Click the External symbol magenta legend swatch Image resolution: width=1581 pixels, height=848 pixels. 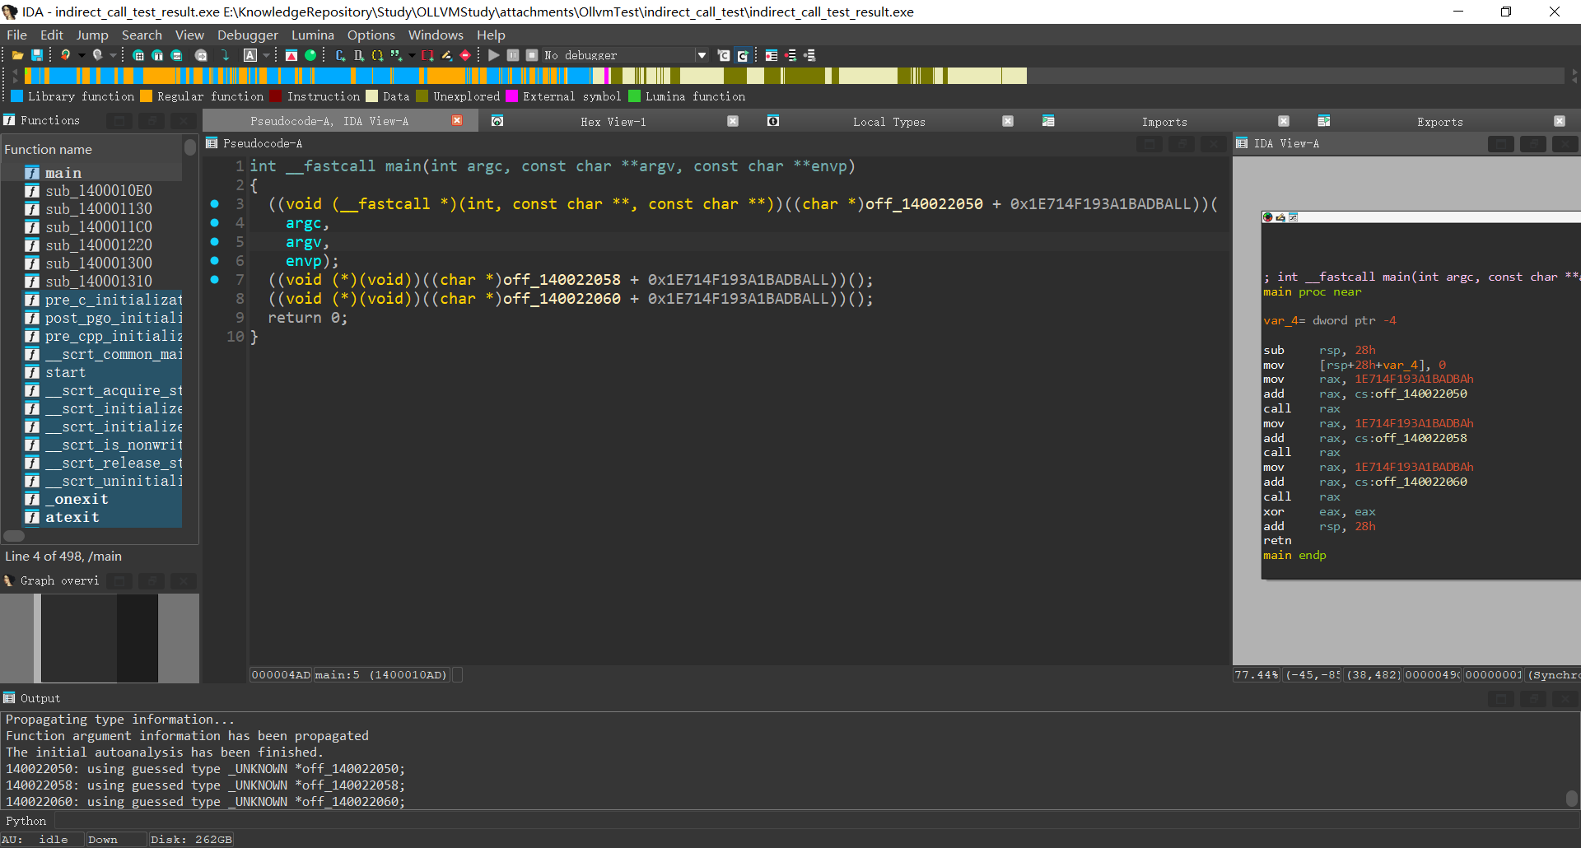point(512,96)
